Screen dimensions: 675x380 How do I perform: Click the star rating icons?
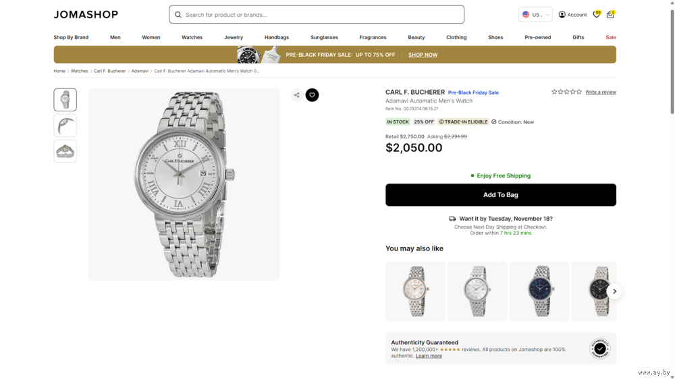566,92
